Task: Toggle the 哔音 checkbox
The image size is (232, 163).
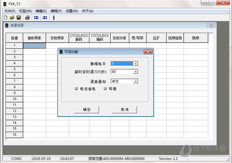Action: [x=105, y=89]
